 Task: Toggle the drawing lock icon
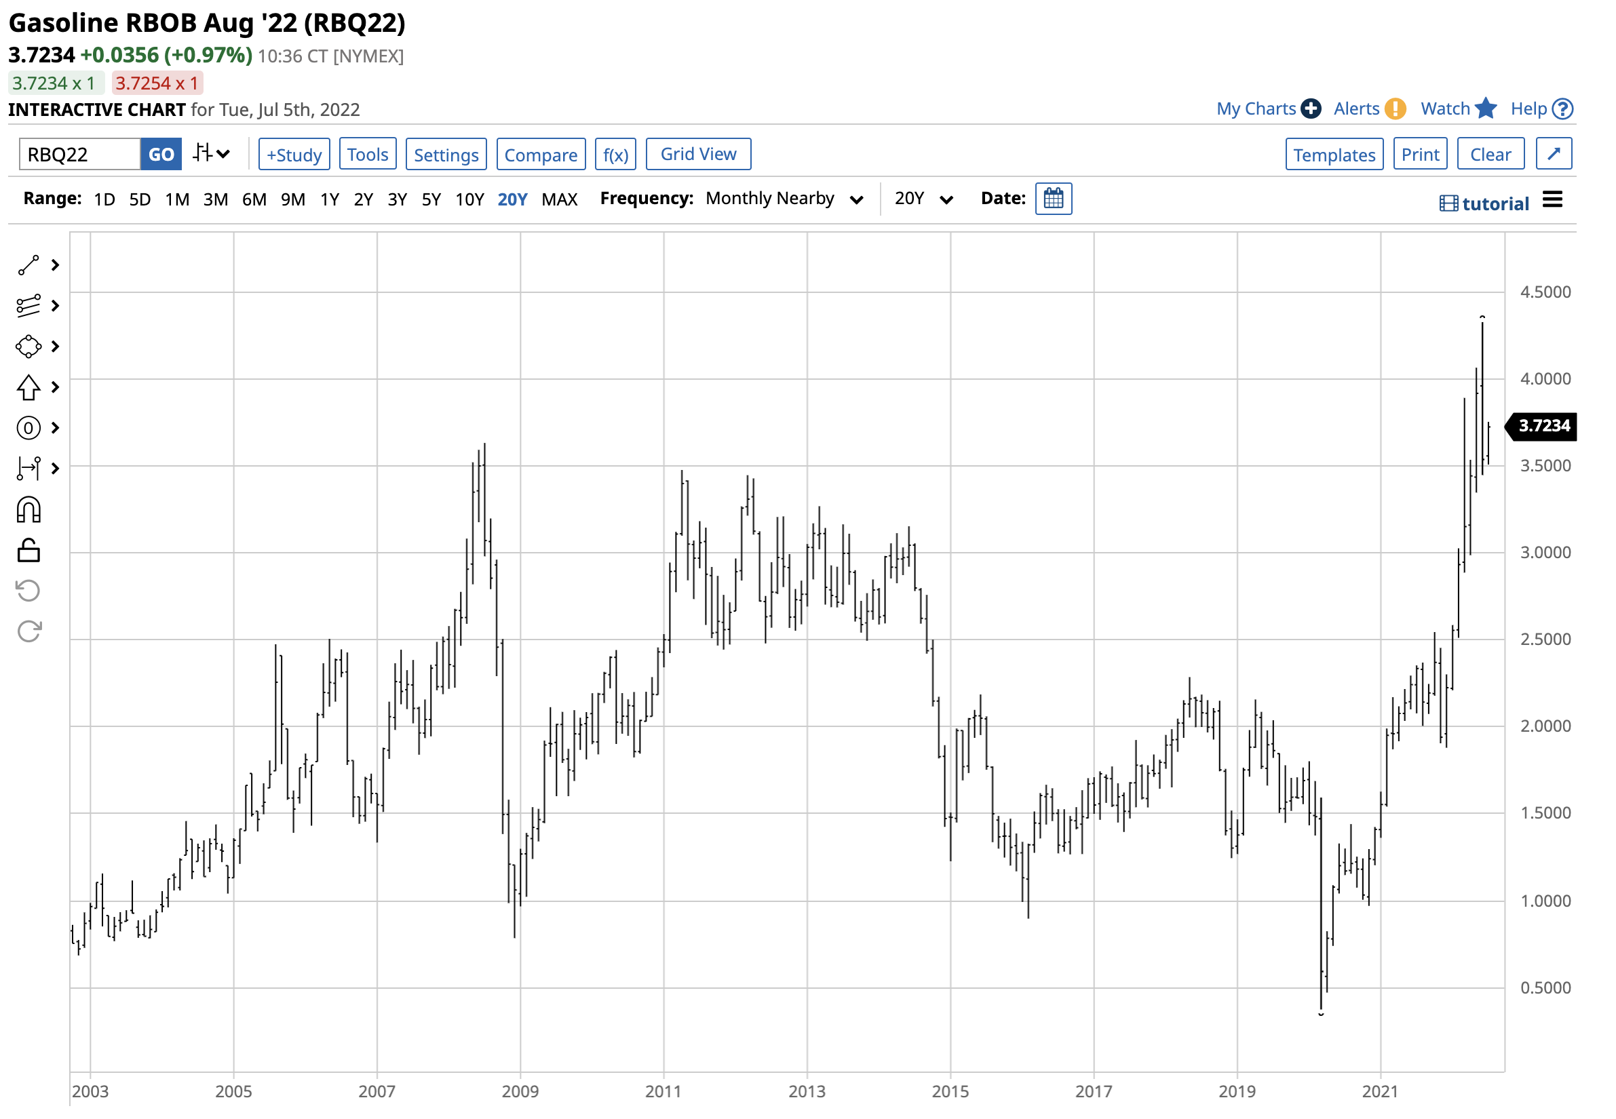tap(28, 551)
